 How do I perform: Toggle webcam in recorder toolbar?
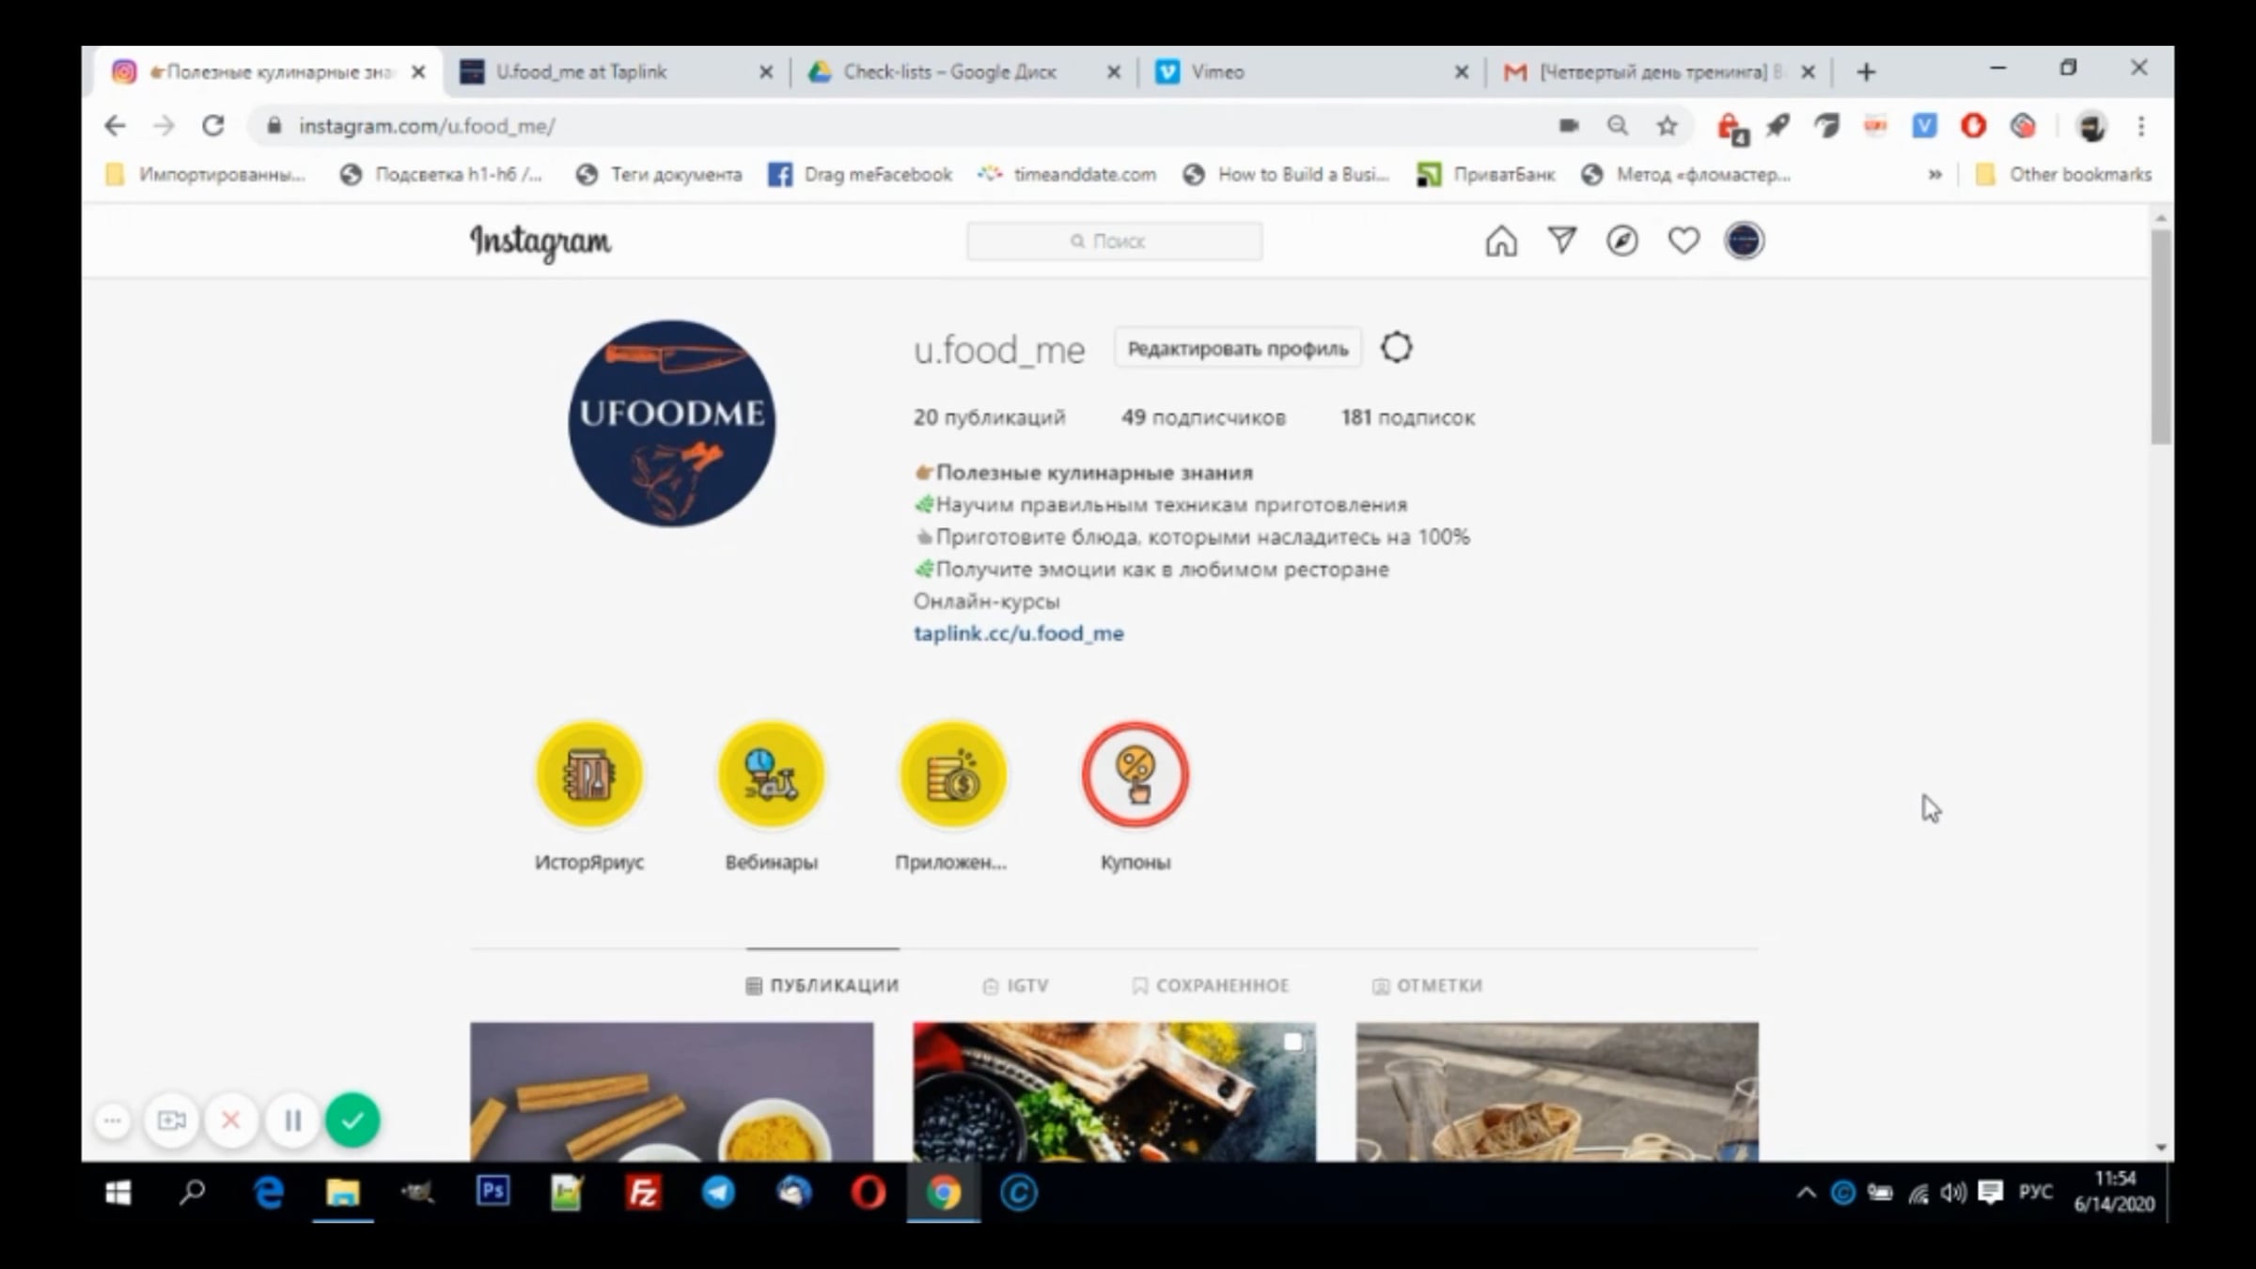point(171,1120)
